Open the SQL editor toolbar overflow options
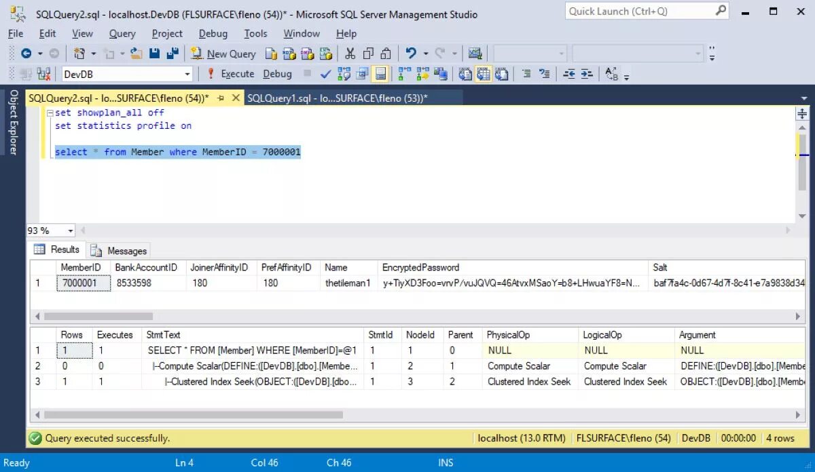This screenshot has height=472, width=815. (626, 76)
